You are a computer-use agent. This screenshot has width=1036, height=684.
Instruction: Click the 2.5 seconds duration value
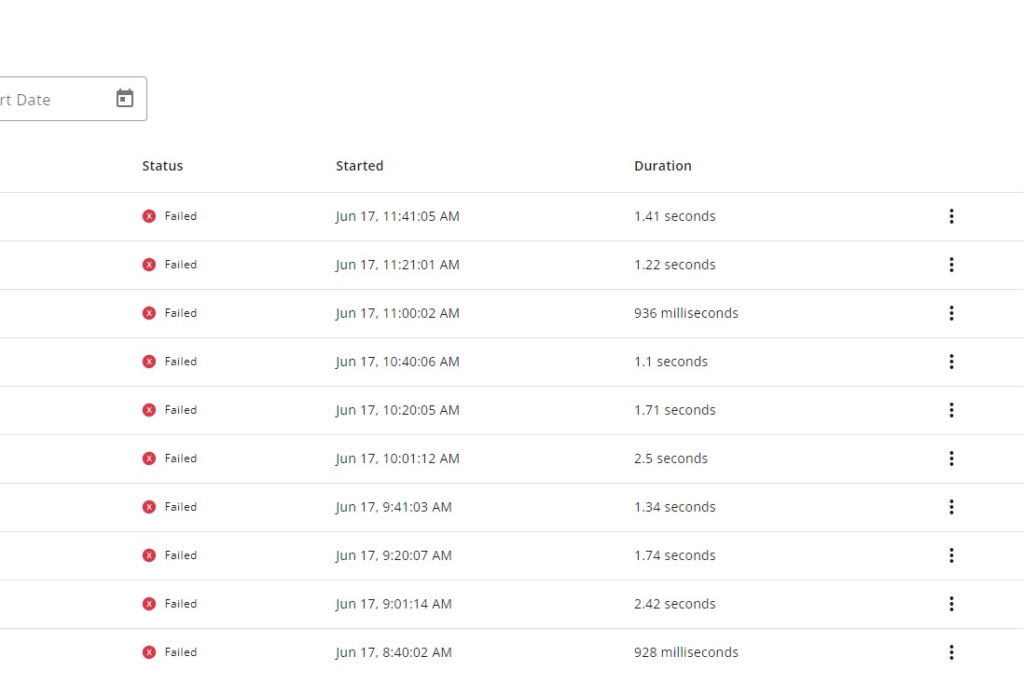click(670, 458)
